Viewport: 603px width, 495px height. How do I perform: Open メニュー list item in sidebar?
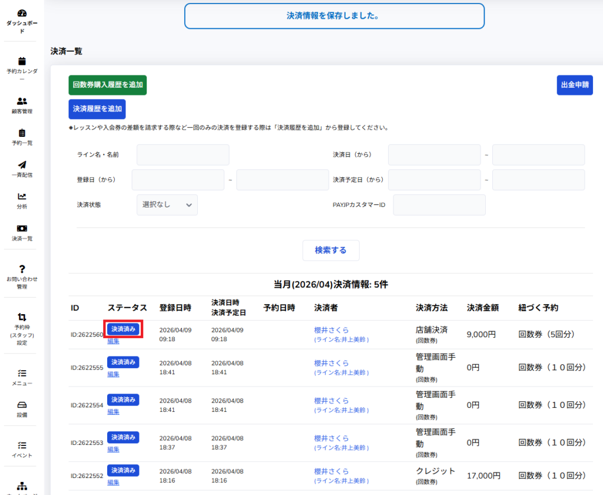coord(22,374)
